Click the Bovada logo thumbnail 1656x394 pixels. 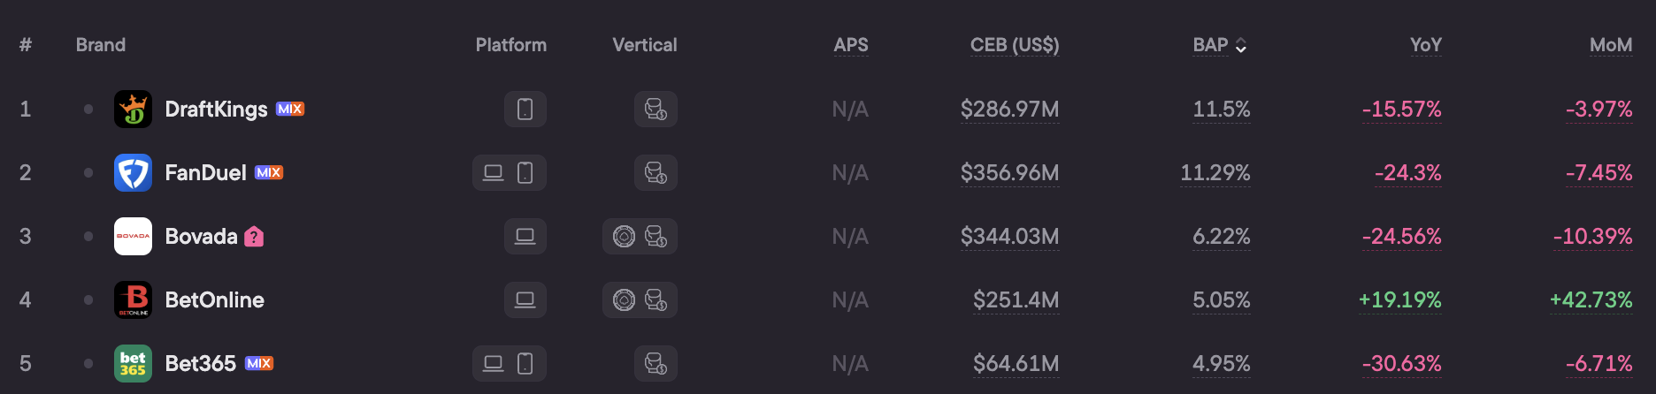tap(133, 237)
